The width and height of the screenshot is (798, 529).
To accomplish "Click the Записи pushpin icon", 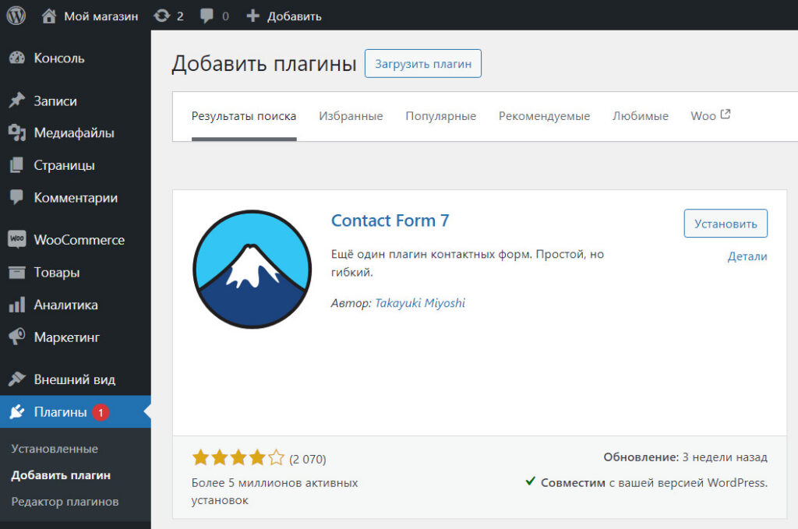I will (17, 101).
